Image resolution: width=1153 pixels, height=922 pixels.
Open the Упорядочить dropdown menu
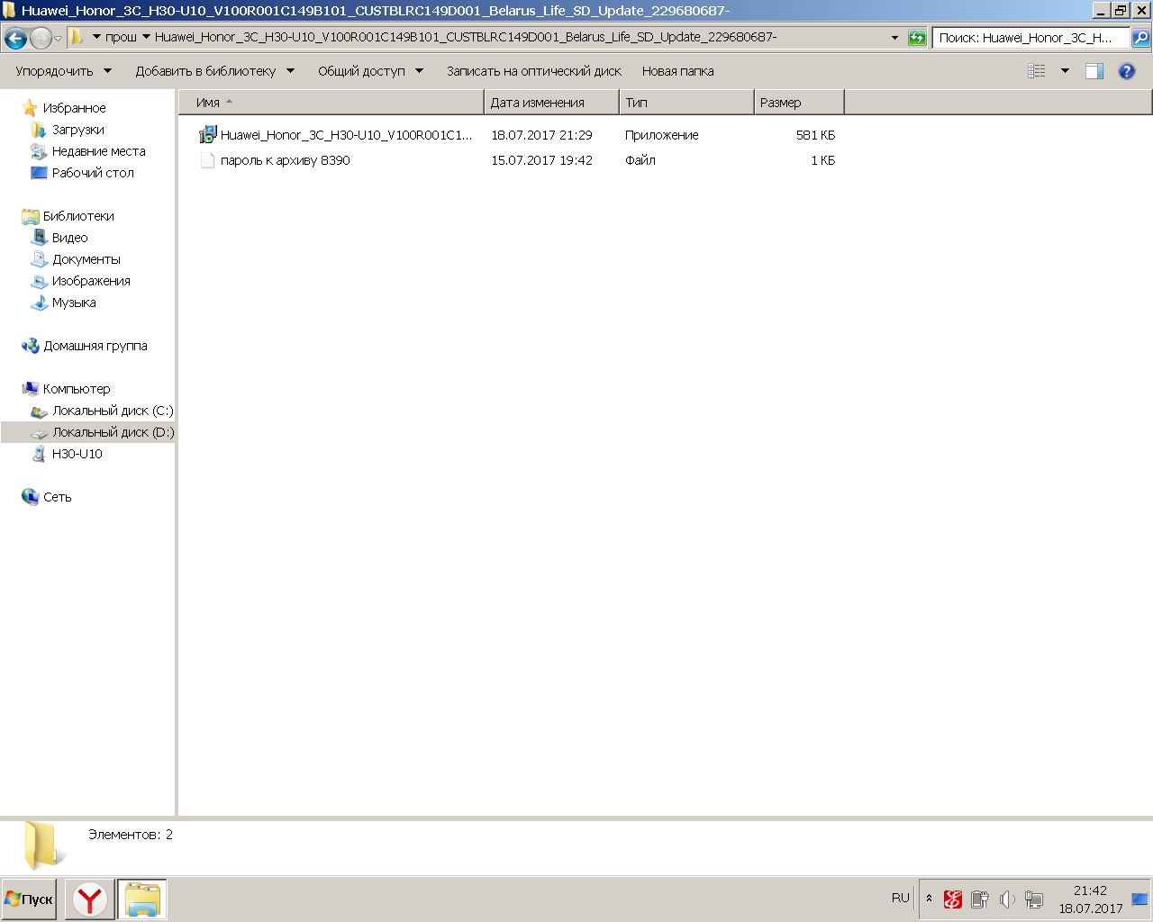pos(63,71)
